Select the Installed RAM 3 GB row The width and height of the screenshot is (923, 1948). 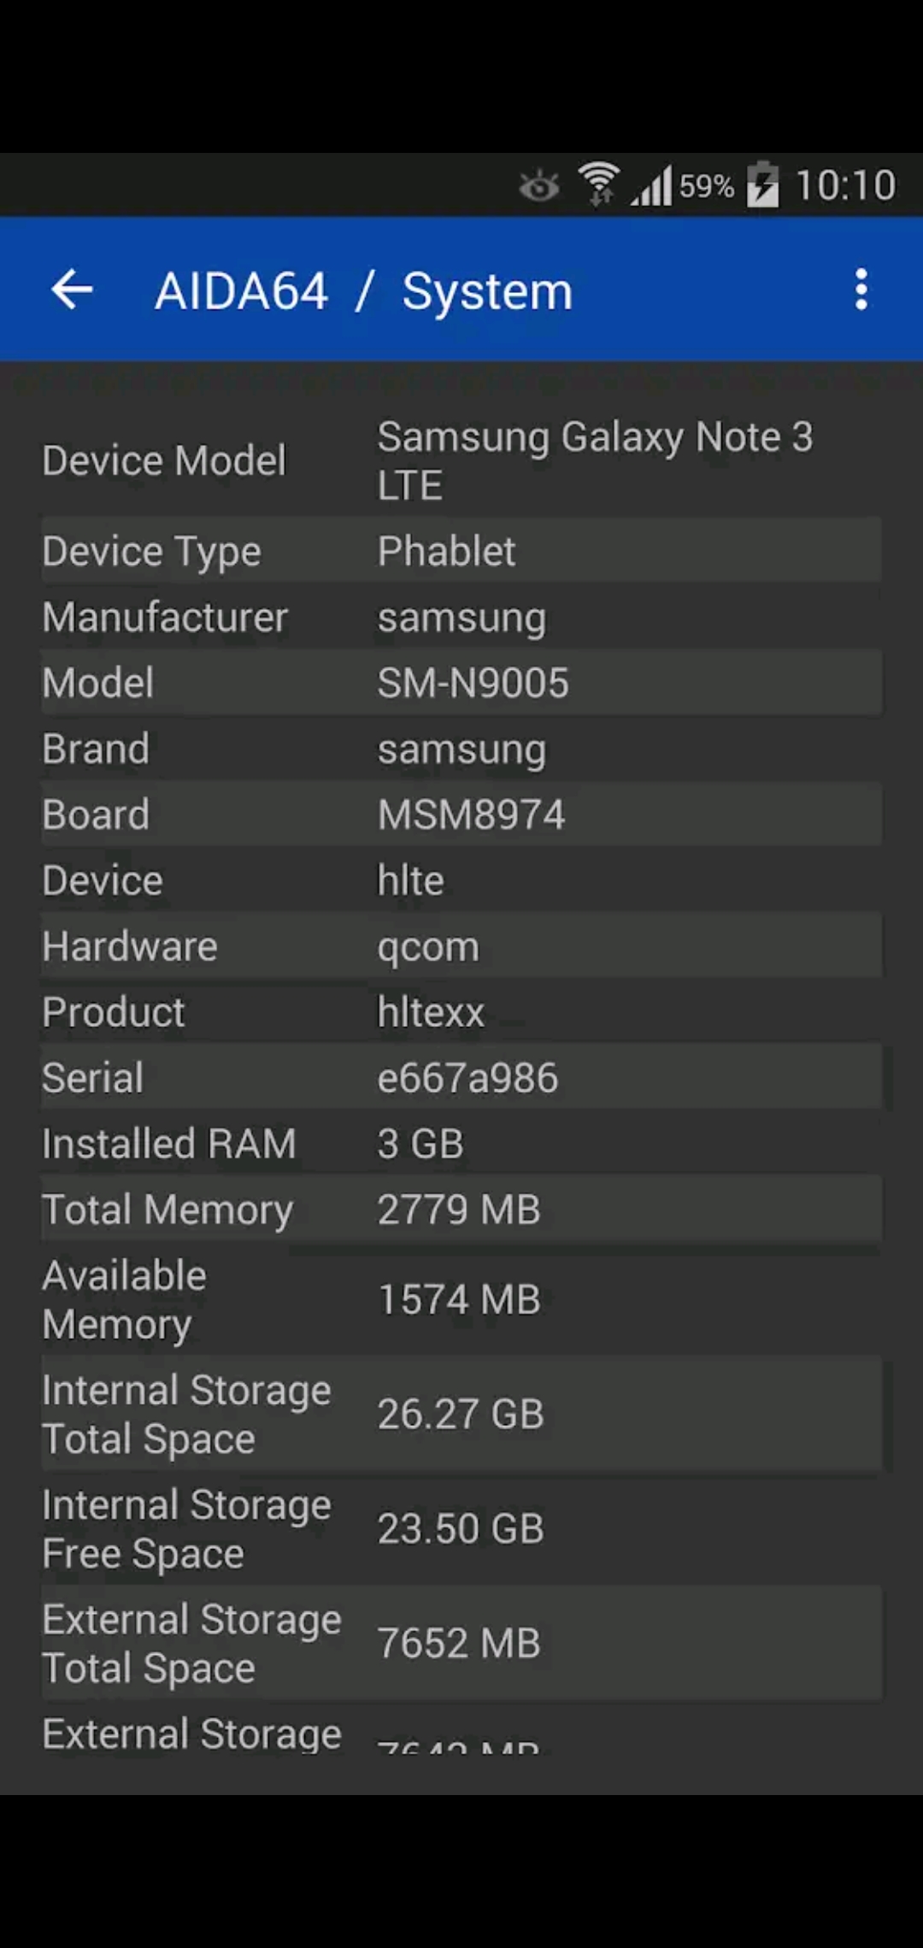click(x=461, y=1143)
